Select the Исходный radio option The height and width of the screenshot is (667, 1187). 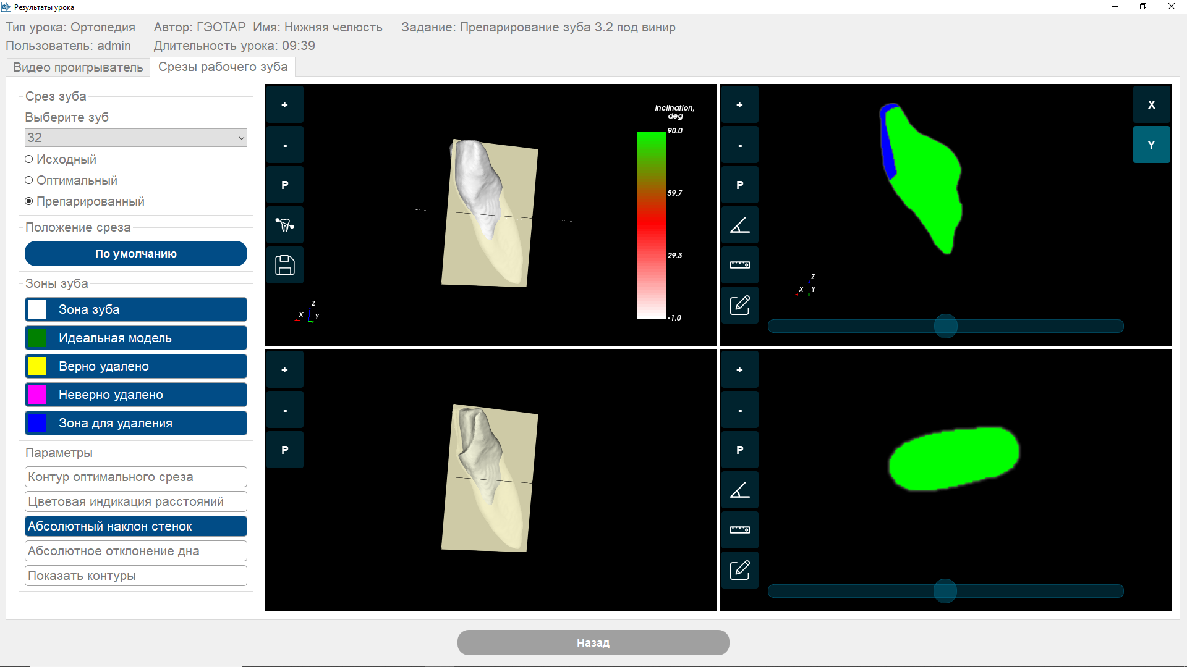pos(29,159)
